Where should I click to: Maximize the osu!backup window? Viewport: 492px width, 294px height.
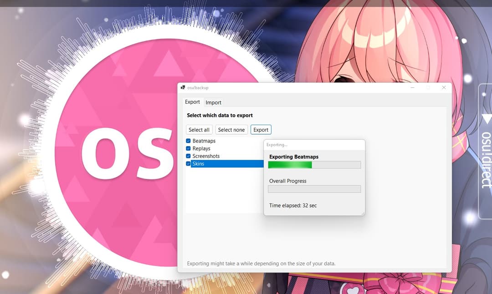(428, 87)
